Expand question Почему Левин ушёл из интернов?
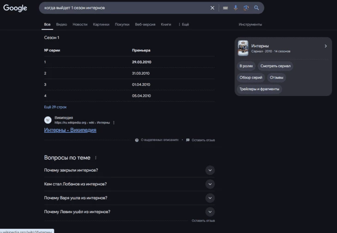This screenshot has height=233, width=337. coord(129,212)
